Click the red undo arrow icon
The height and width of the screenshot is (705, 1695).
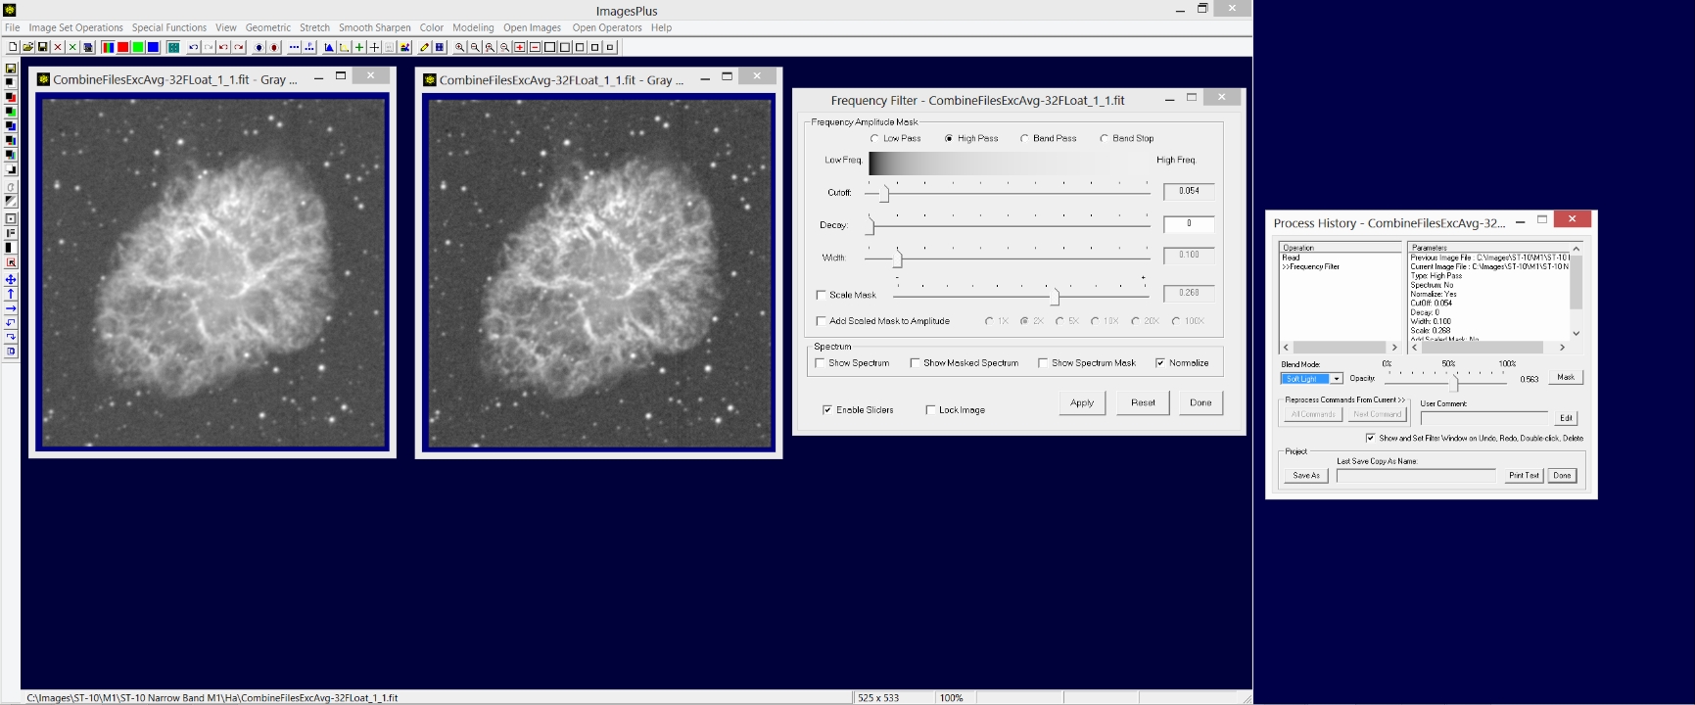click(x=223, y=47)
